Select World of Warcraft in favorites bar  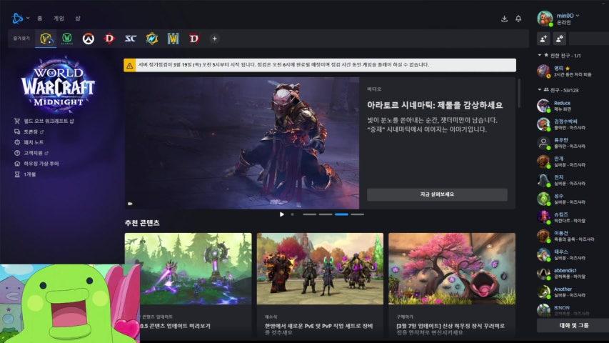tap(46, 39)
